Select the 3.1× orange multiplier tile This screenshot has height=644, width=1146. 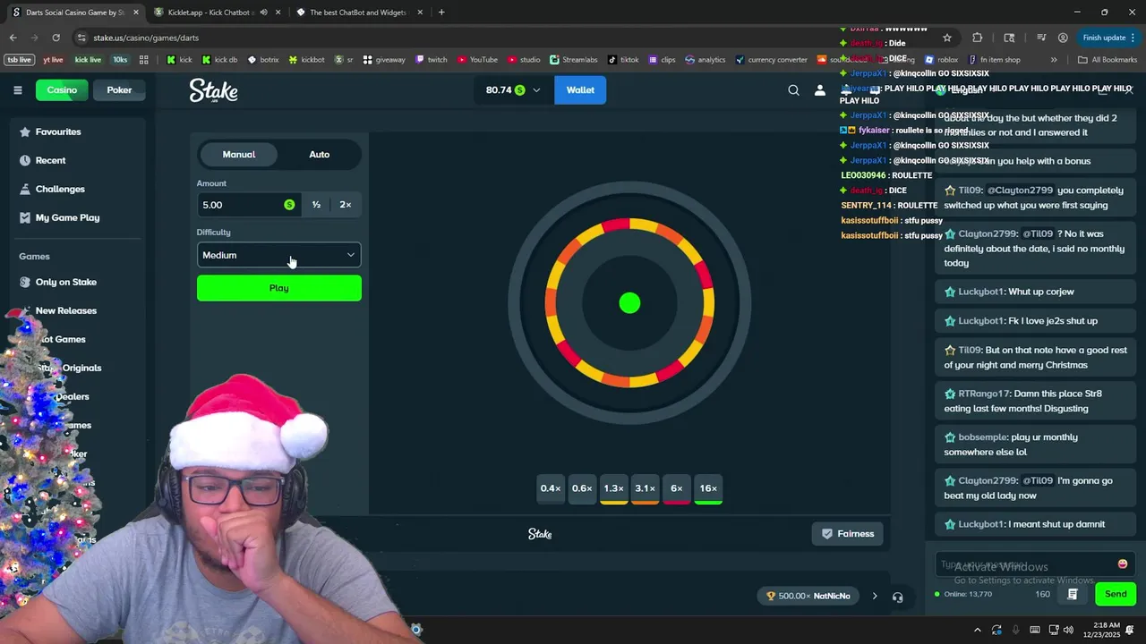[645, 488]
